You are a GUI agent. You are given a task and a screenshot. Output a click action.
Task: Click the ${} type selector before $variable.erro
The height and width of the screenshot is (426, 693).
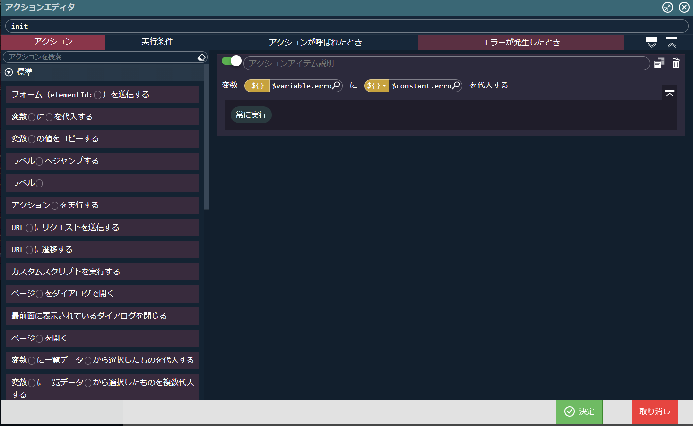(257, 86)
